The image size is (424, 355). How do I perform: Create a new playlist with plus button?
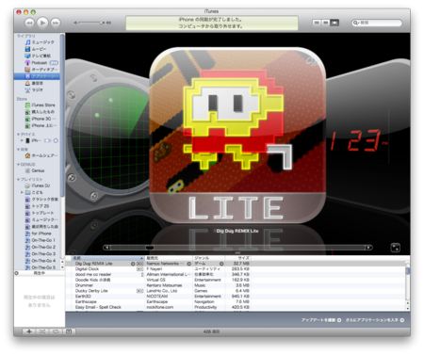tap(29, 331)
